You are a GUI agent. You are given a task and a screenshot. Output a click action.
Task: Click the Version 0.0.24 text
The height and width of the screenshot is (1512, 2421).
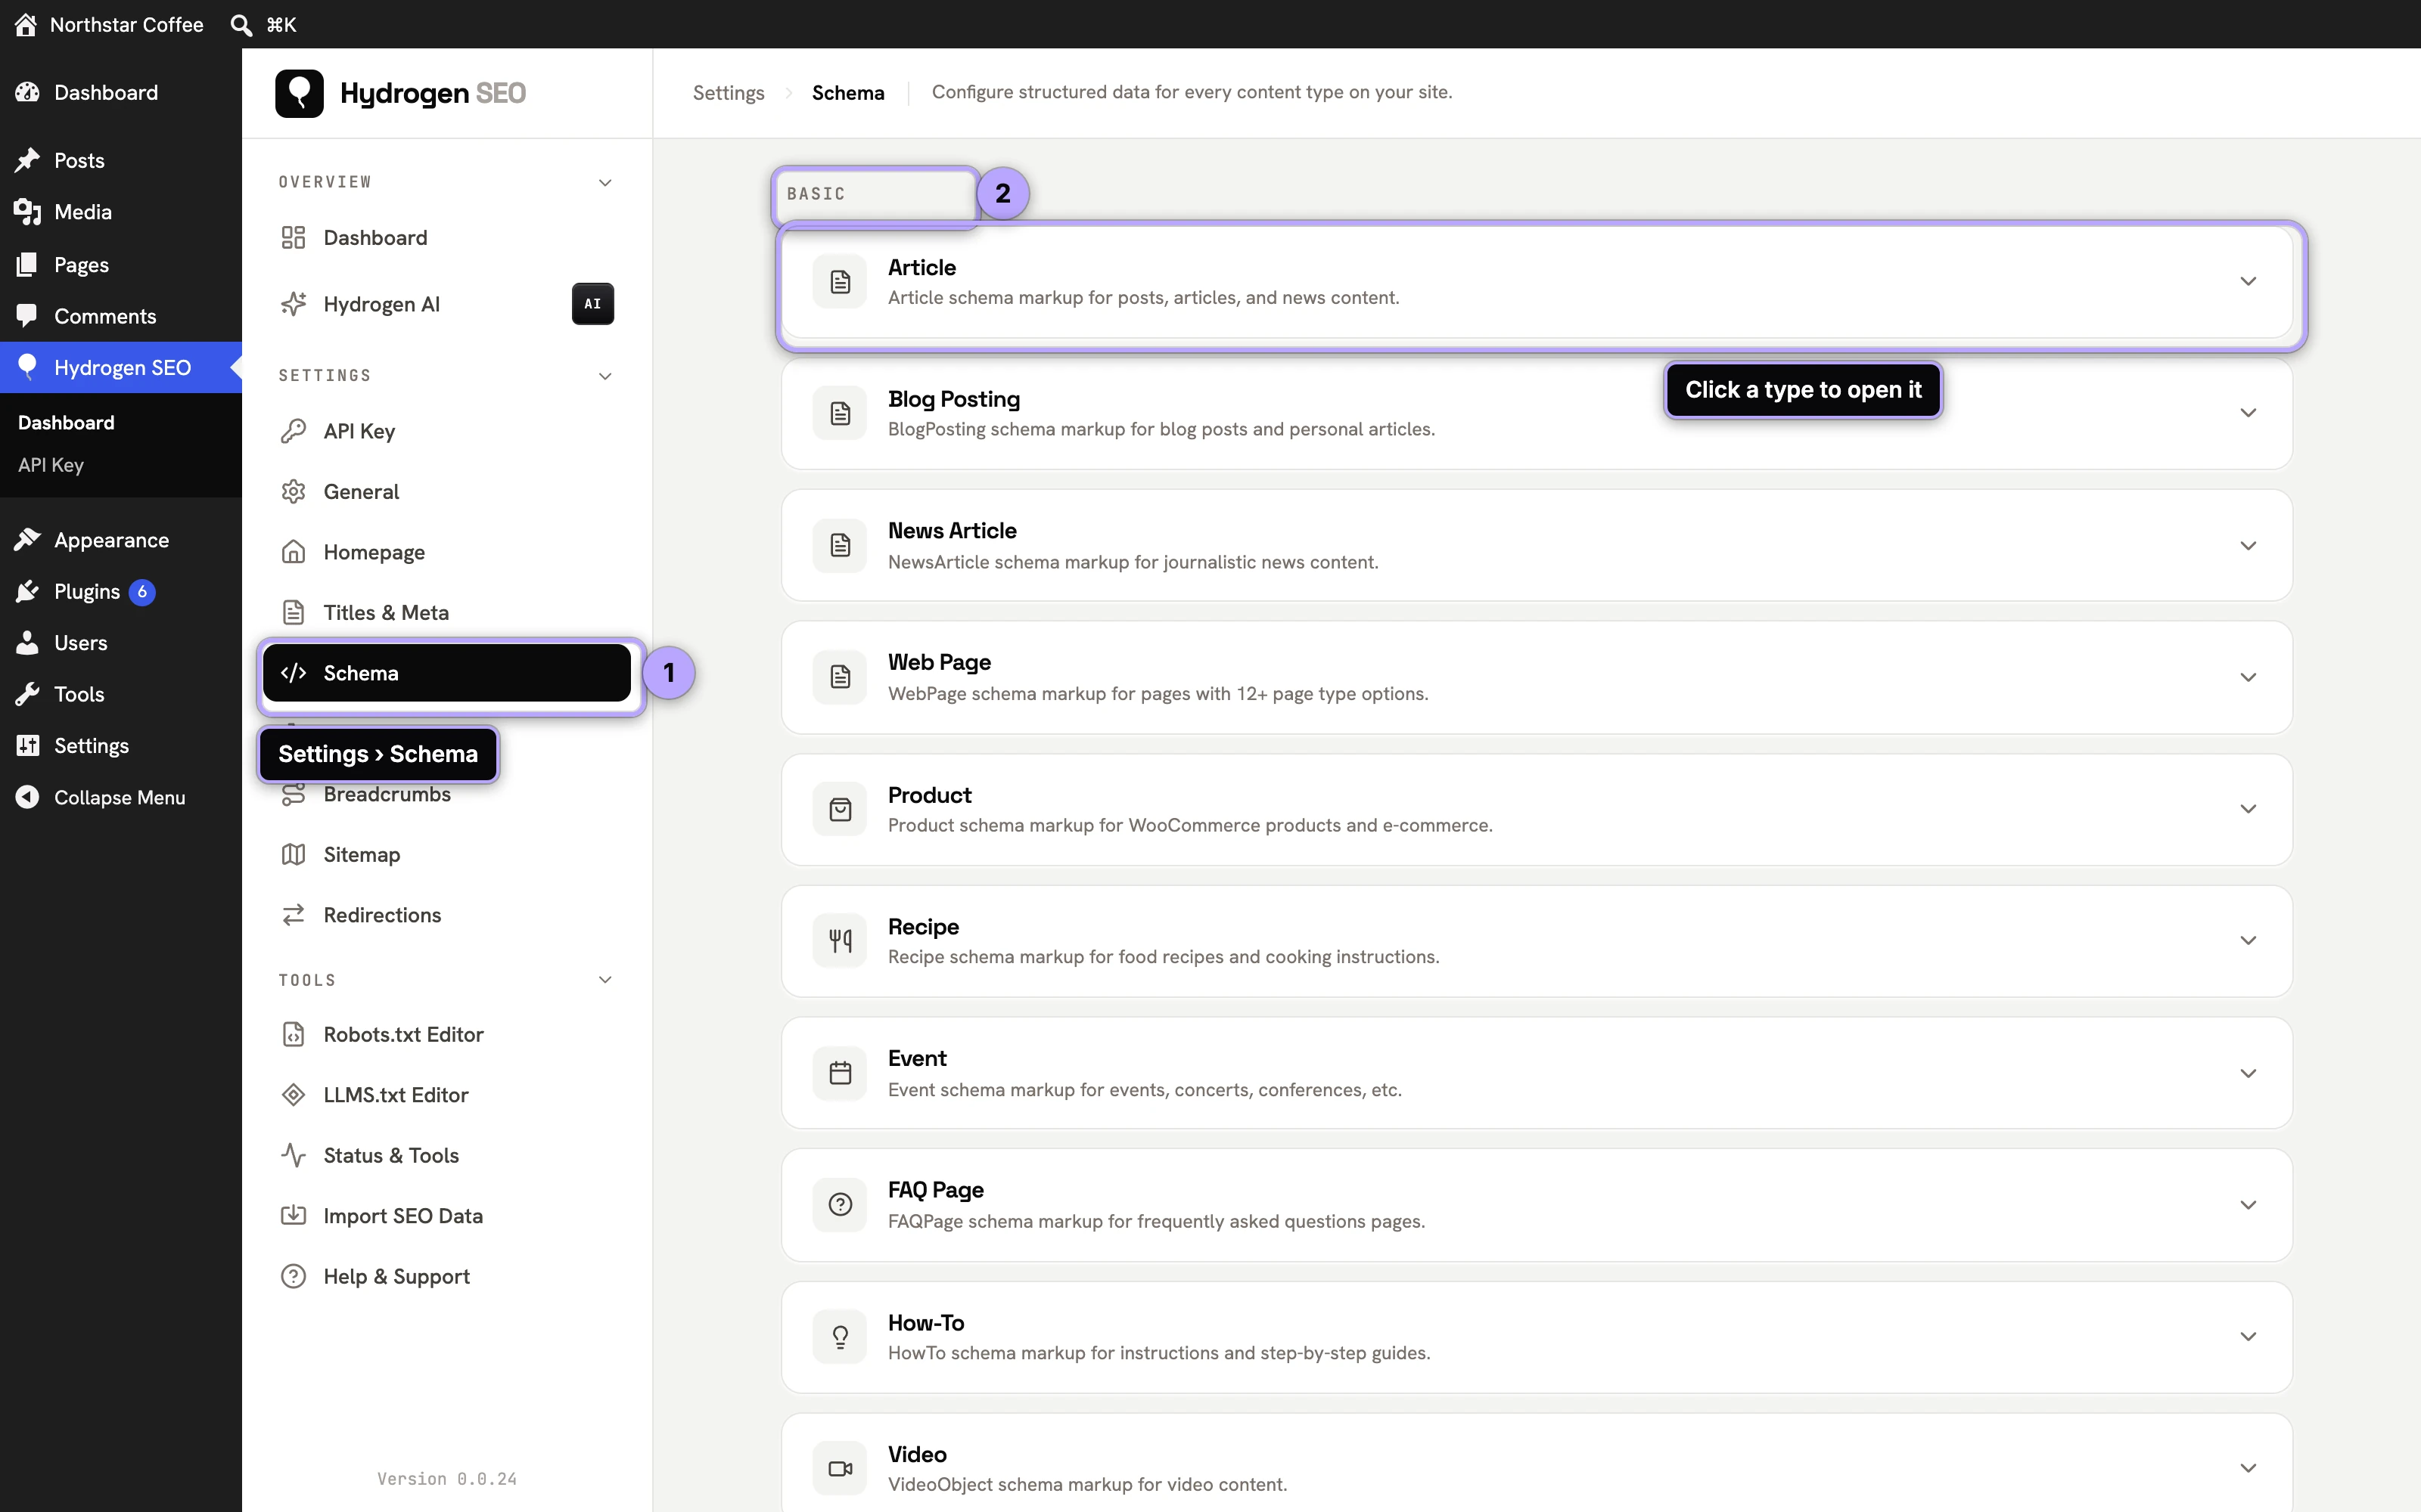point(447,1478)
